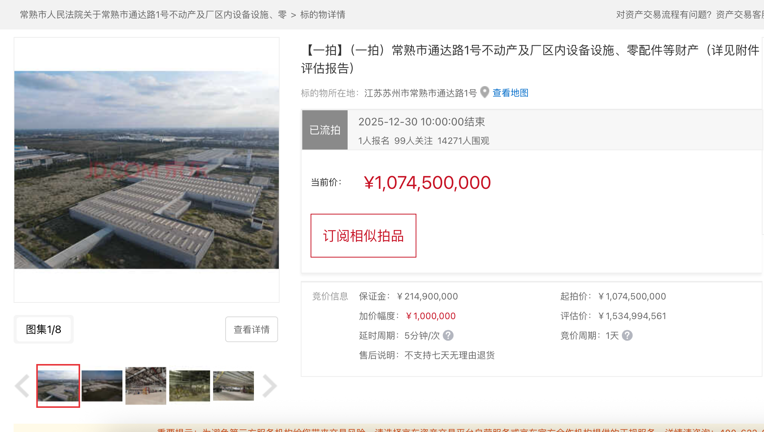
Task: Click help icon next to 竞价周期
Action: pyautogui.click(x=627, y=335)
